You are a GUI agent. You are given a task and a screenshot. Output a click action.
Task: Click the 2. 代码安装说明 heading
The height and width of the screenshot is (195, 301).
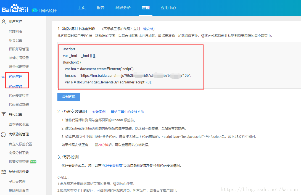click(x=72, y=112)
